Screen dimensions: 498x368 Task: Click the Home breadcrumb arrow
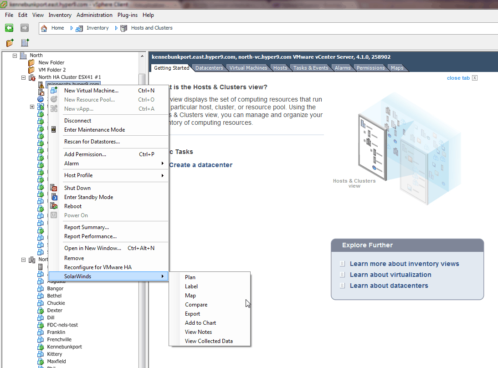(x=72, y=28)
